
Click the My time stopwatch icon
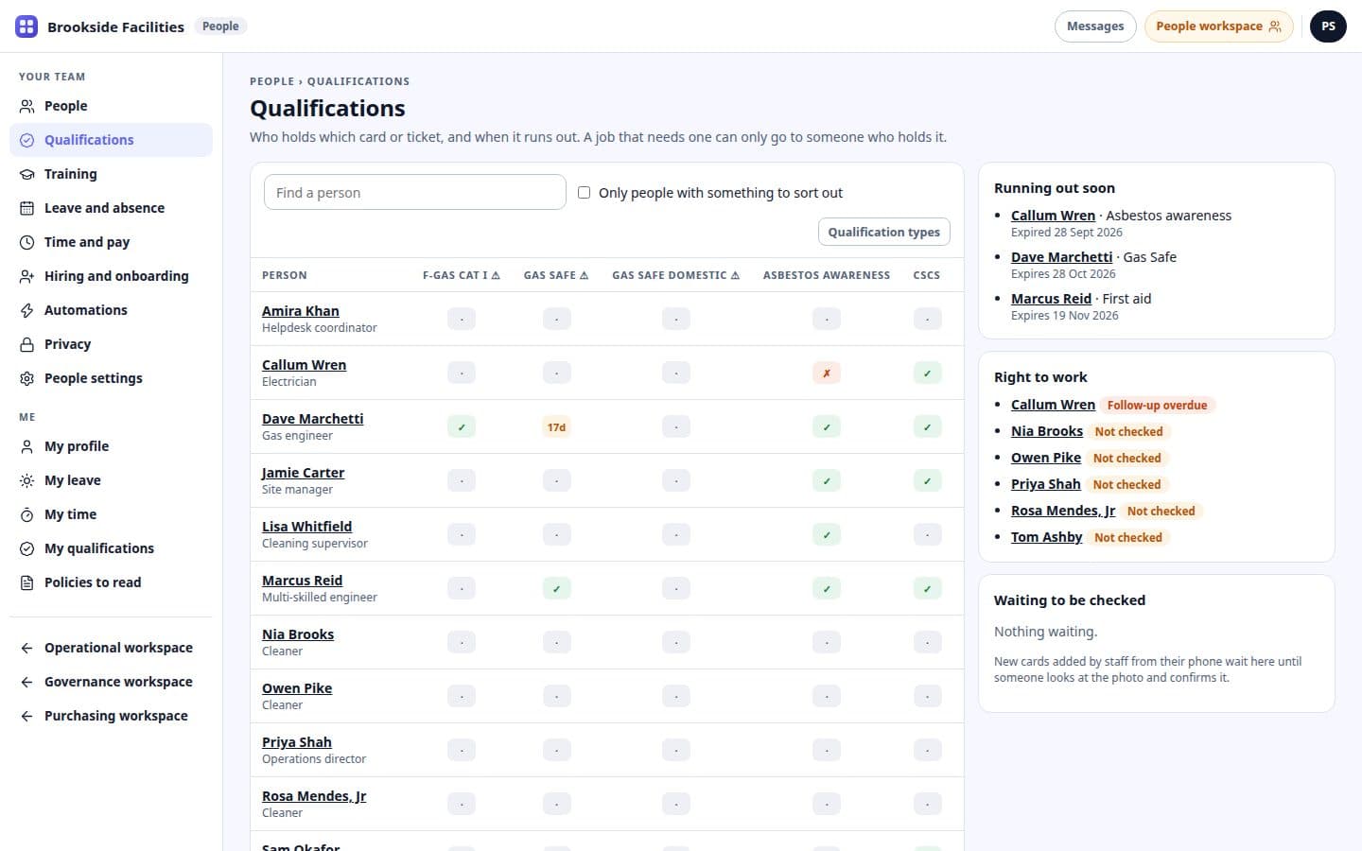click(26, 514)
